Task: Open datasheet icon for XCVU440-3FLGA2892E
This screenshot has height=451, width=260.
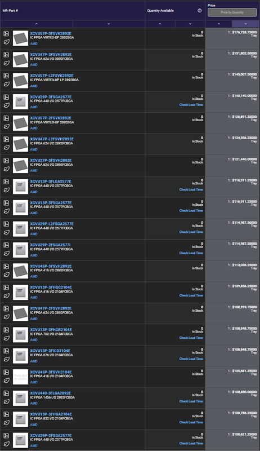Action: [x=6, y=393]
